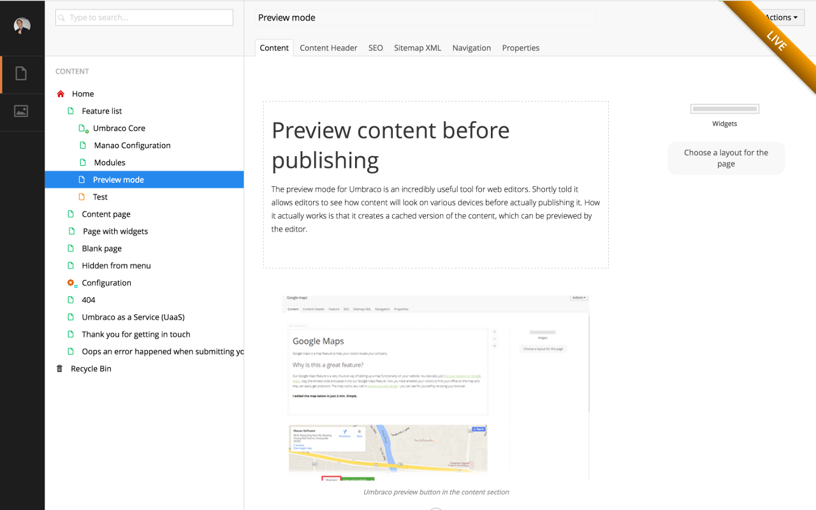Switch to the Navigation tab
Image resolution: width=816 pixels, height=510 pixels.
(472, 48)
